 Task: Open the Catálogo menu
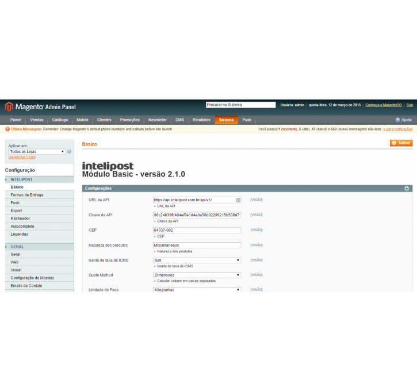point(60,120)
